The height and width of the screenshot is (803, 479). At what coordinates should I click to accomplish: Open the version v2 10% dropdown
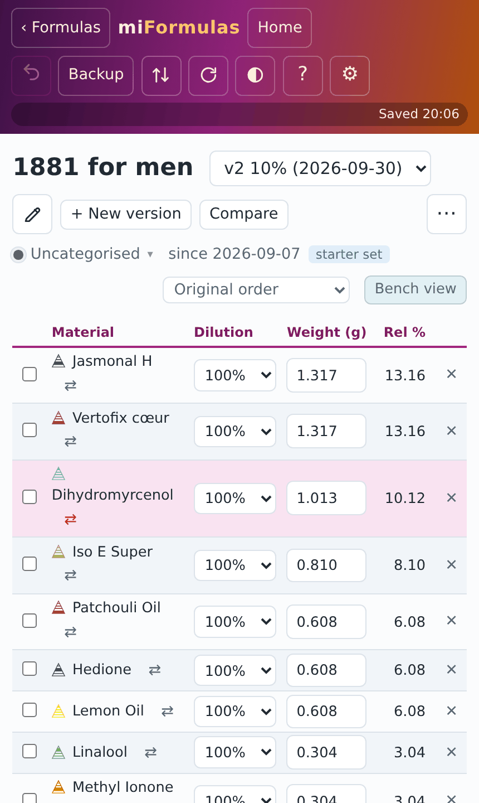coord(320,168)
